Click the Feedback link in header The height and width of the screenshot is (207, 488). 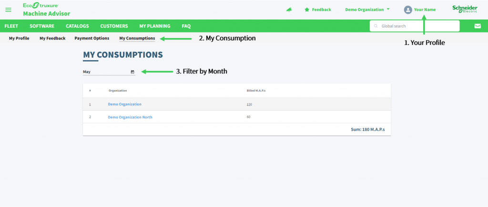(322, 10)
